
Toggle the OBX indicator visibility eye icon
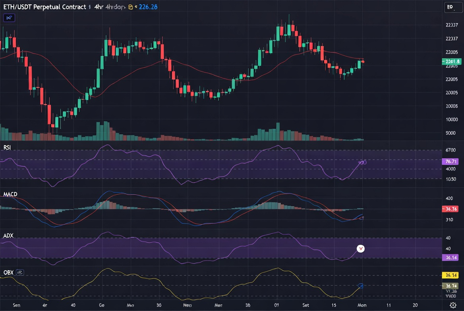tap(20, 272)
